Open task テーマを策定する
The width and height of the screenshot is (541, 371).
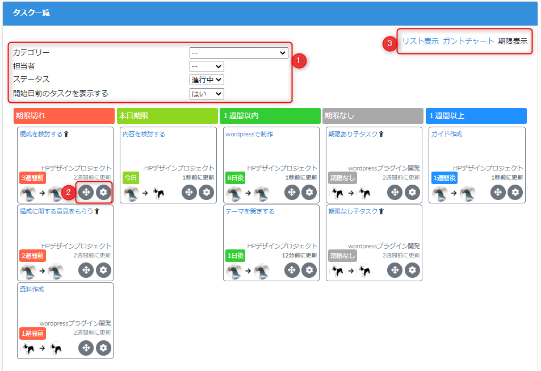(250, 211)
